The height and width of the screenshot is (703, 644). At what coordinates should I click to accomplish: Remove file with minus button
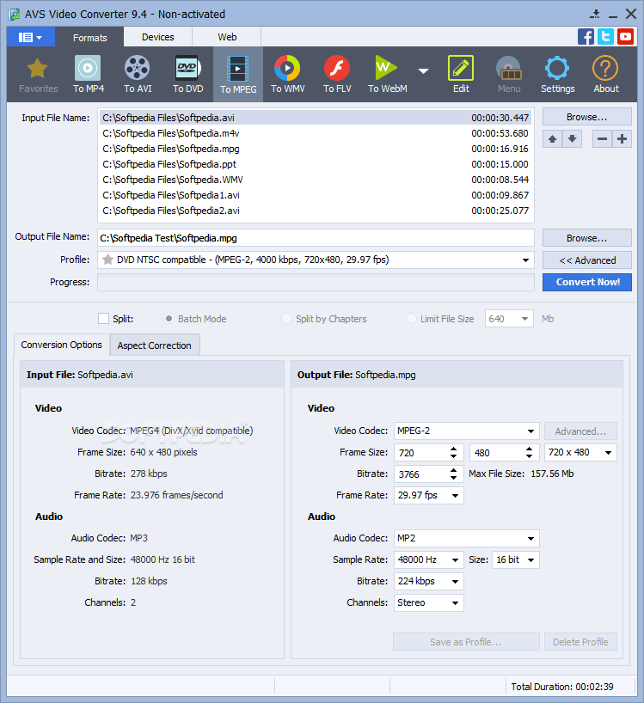click(x=602, y=139)
